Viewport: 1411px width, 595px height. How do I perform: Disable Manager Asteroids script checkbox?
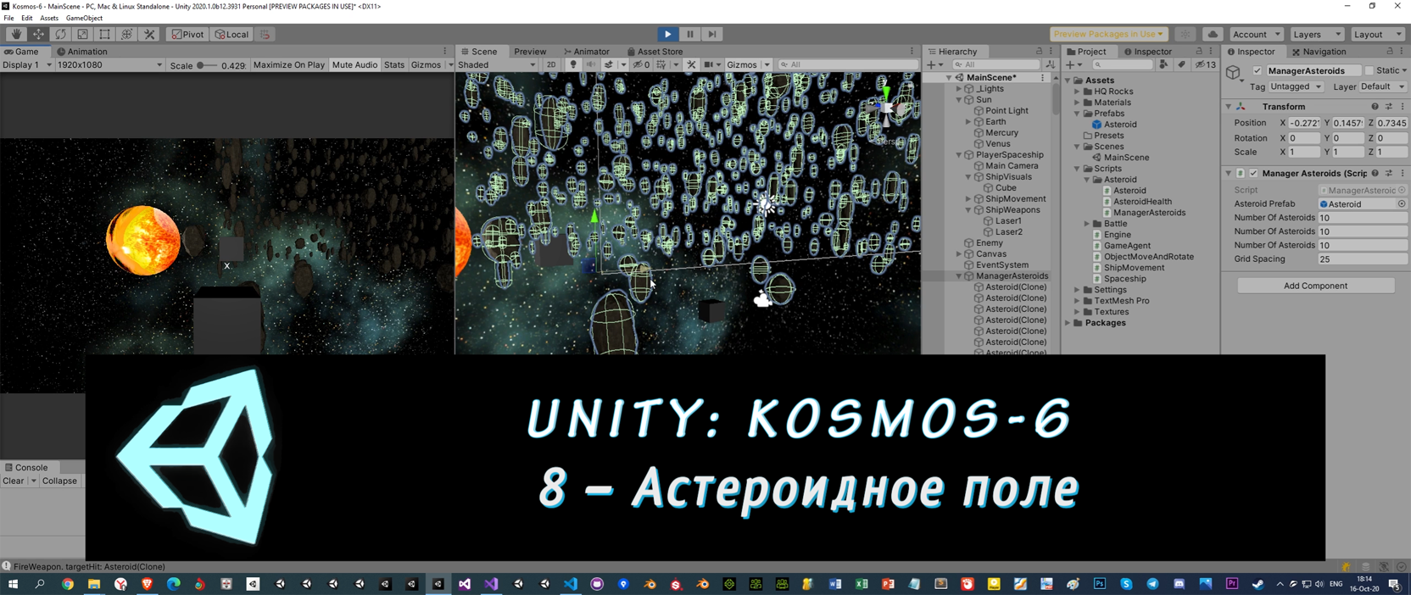point(1253,174)
